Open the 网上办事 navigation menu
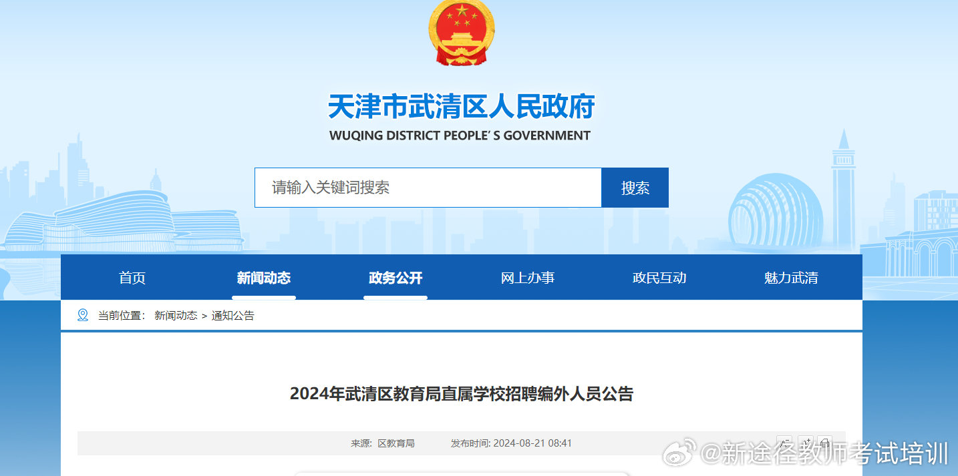 [x=527, y=276]
